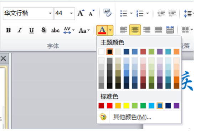Open the font name dropdown 华文行楷
Image resolution: width=200 pixels, height=134 pixels.
pyautogui.click(x=50, y=13)
